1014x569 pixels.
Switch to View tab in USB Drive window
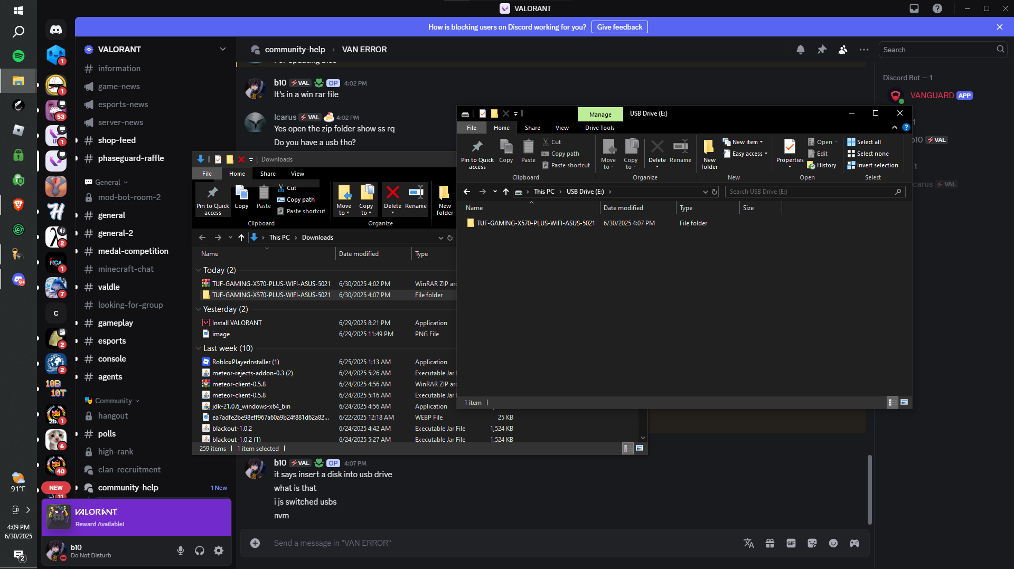[562, 128]
